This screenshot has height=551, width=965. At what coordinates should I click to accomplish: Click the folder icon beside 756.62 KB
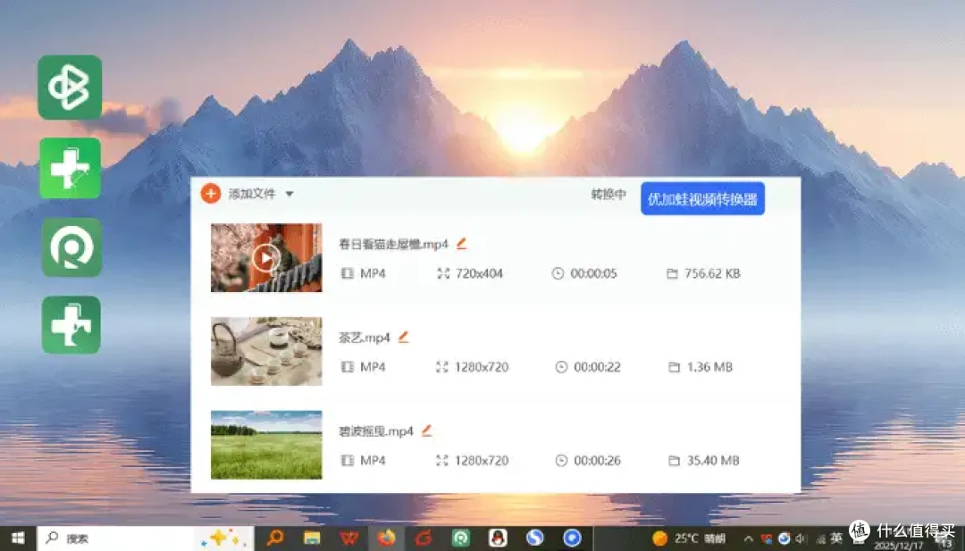click(x=672, y=273)
